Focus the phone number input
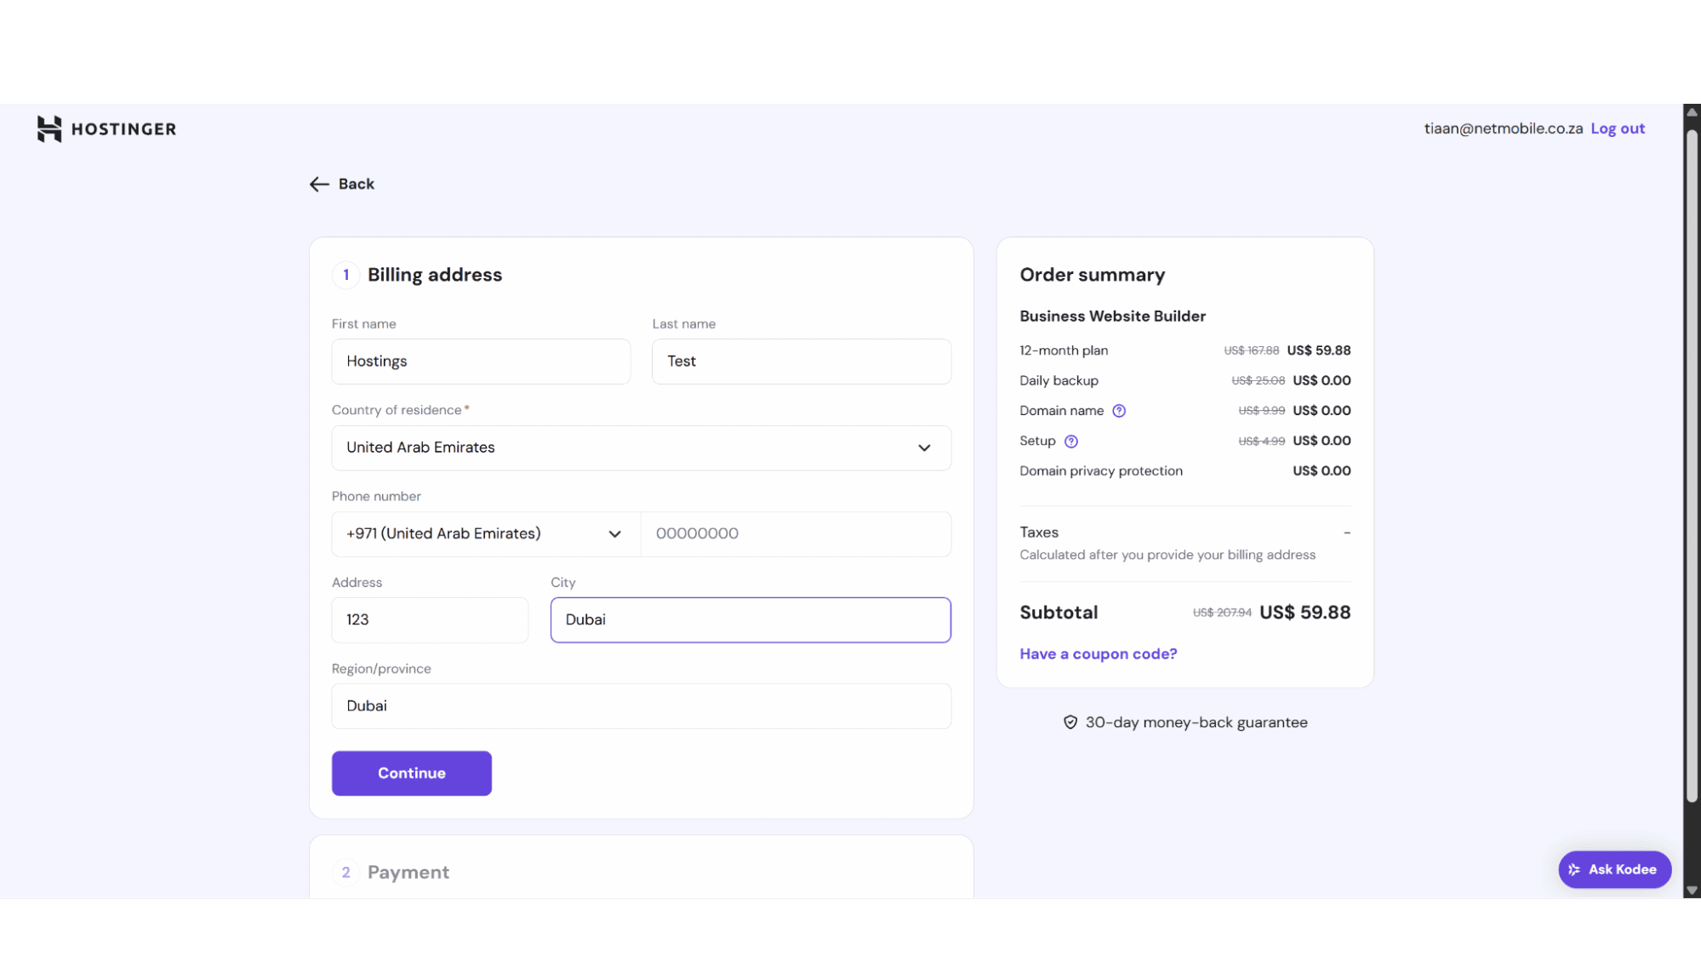This screenshot has width=1701, height=957. tap(796, 534)
